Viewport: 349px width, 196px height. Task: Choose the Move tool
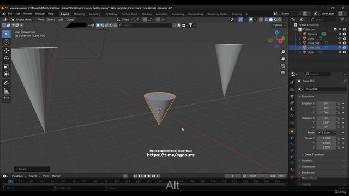coord(6,51)
